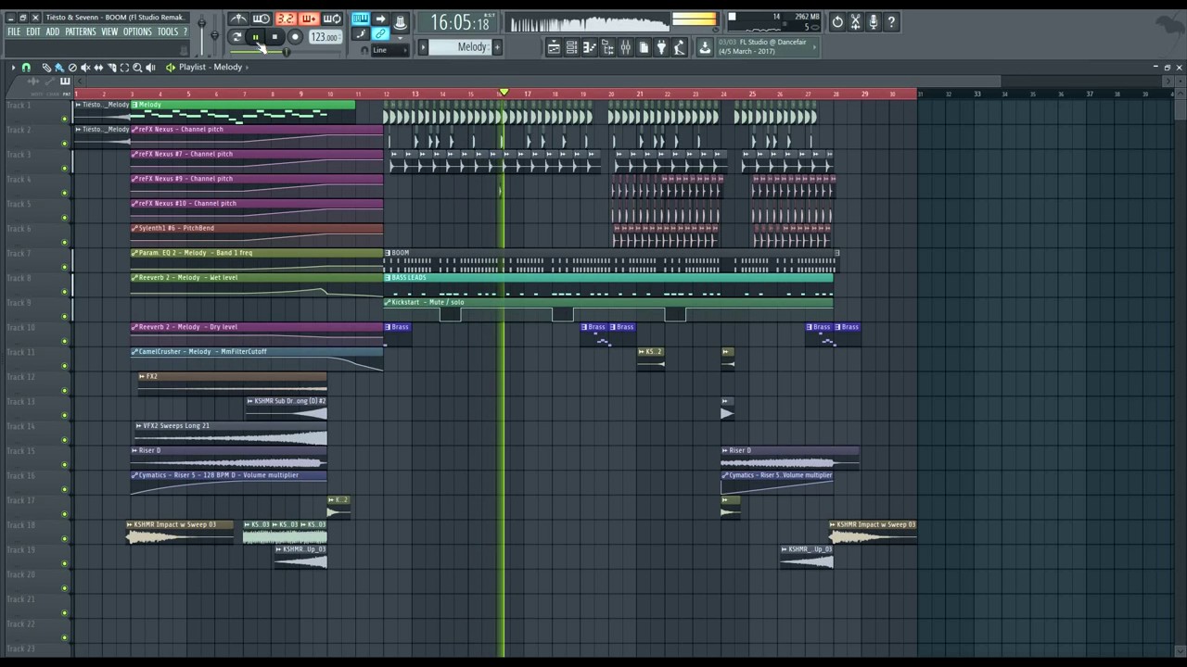The image size is (1187, 667).
Task: Open the Line snap dropdown
Action: (x=389, y=50)
